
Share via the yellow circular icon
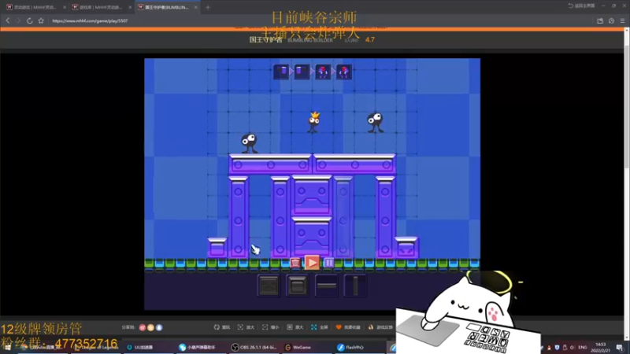coord(150,327)
